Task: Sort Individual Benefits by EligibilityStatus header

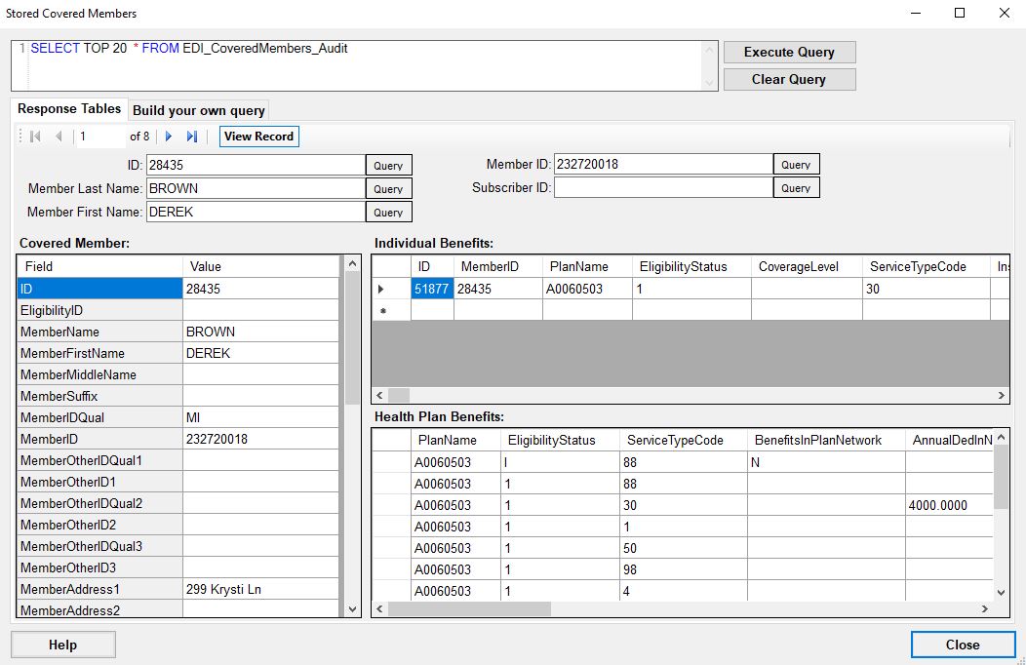Action: click(x=691, y=266)
